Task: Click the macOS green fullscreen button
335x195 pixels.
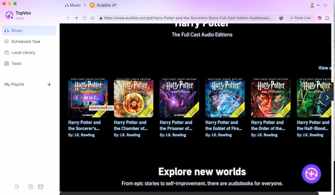Action: (15, 3)
